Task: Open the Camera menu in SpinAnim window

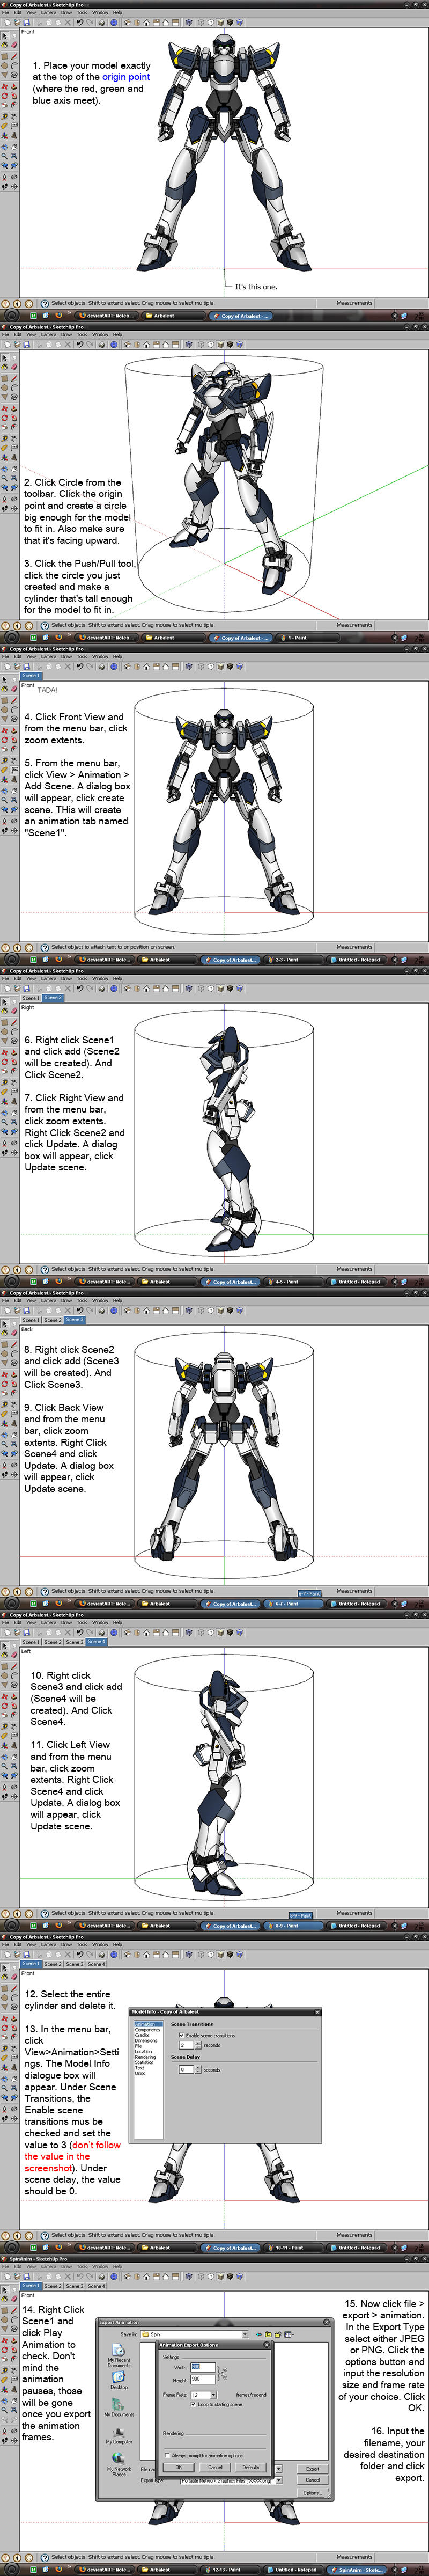Action: (x=48, y=2267)
